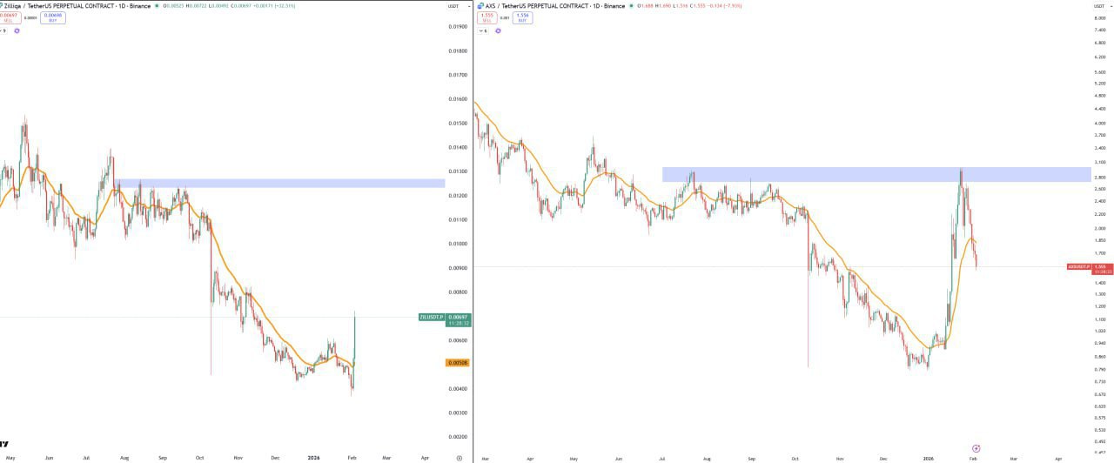Open USDT currency dropdown on Zilliqa chart
This screenshot has width=1114, height=463.
pyautogui.click(x=453, y=6)
